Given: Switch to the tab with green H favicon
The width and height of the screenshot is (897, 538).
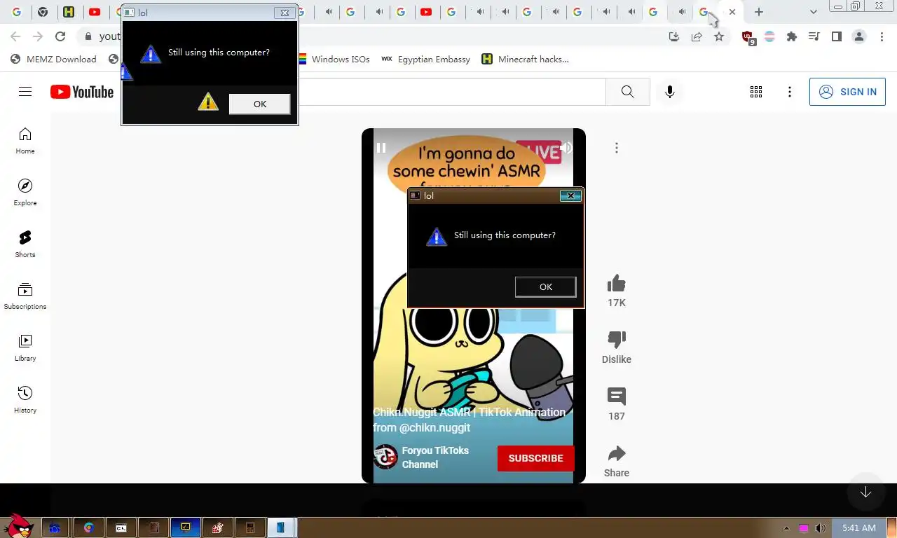Looking at the screenshot, I should tap(69, 12).
